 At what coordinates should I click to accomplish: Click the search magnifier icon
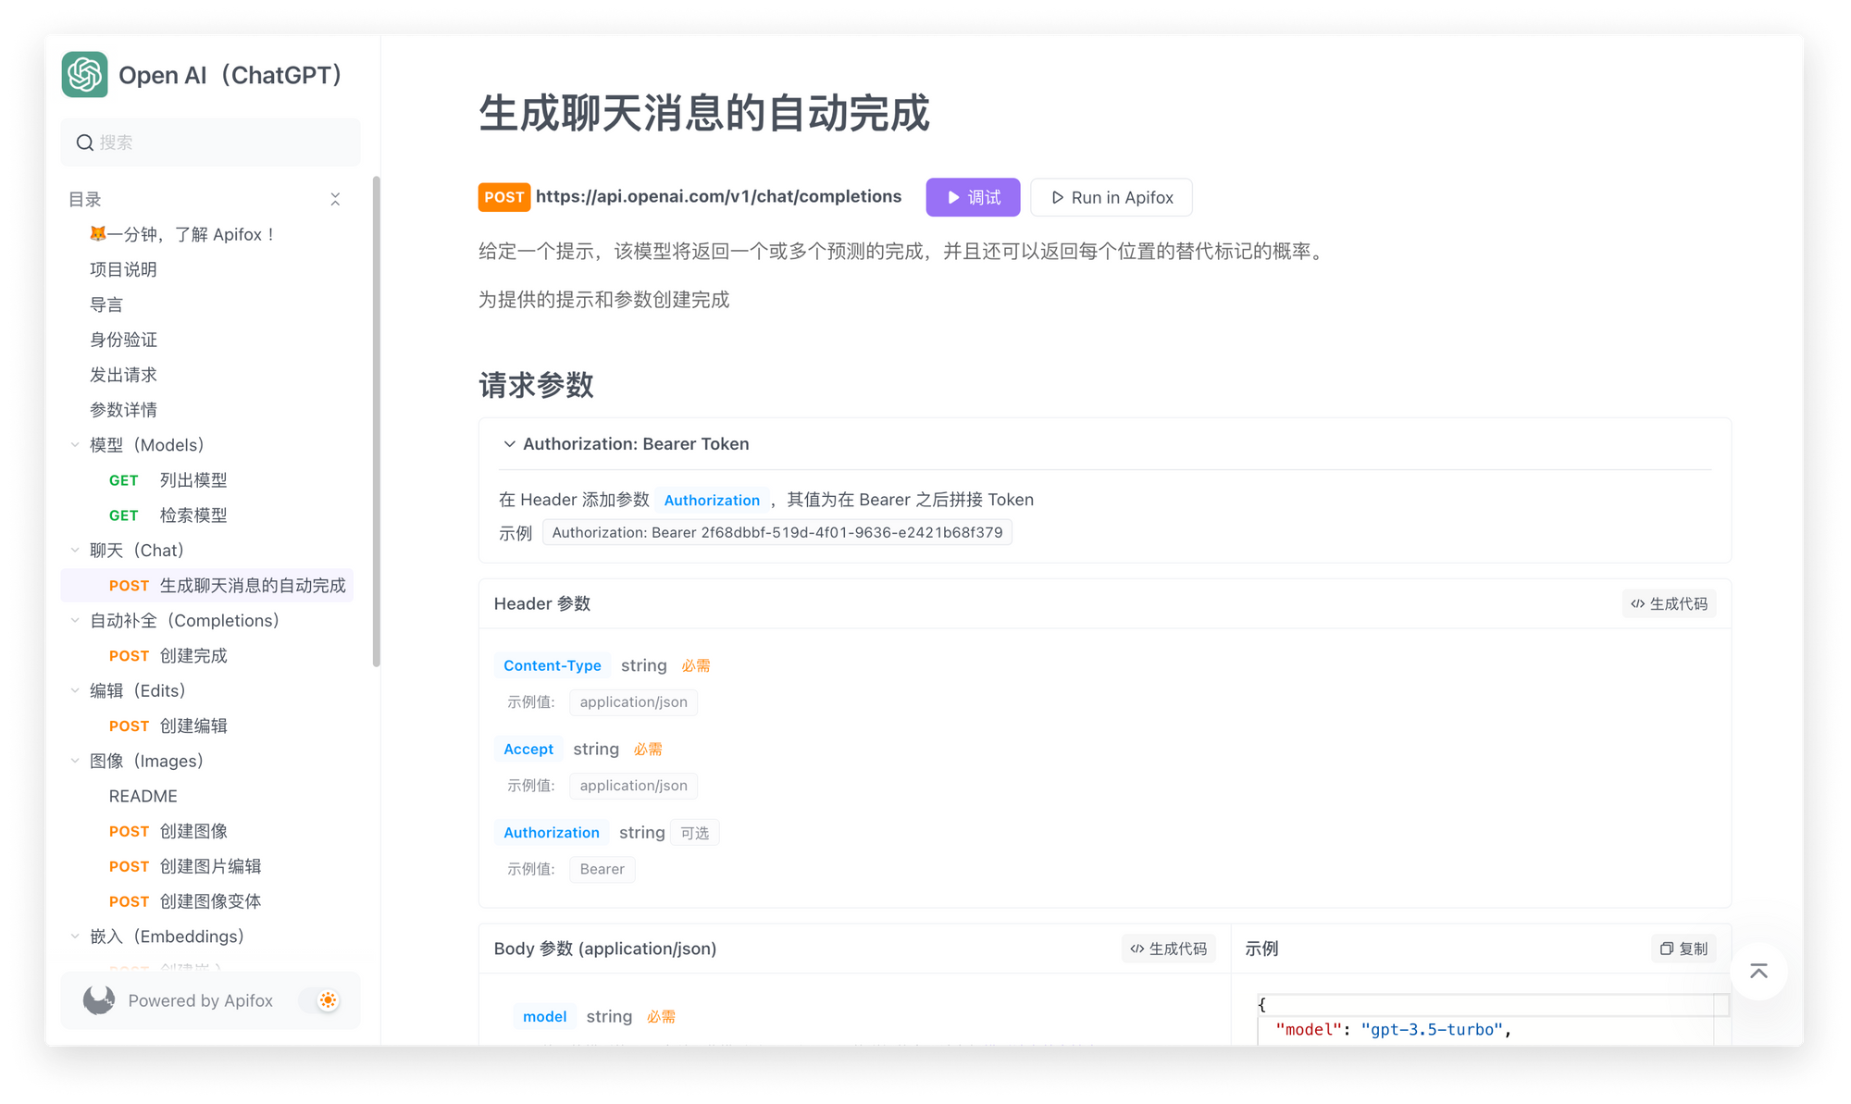point(84,143)
